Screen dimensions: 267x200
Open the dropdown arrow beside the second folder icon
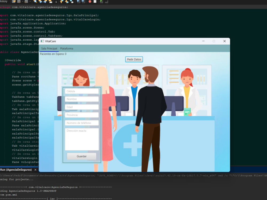30,2
